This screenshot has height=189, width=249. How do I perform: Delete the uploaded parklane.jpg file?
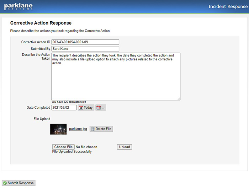coord(101,129)
